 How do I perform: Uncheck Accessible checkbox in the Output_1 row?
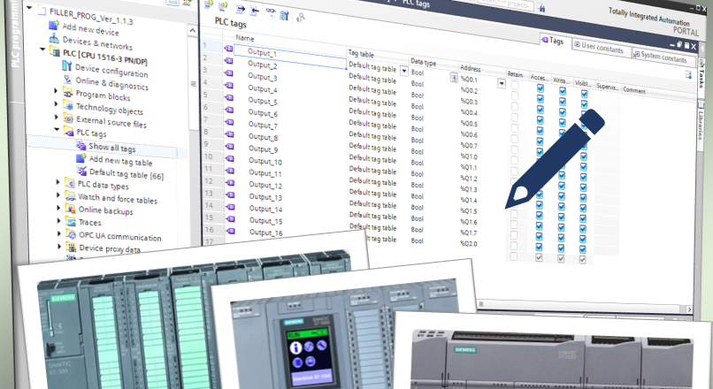tap(540, 88)
